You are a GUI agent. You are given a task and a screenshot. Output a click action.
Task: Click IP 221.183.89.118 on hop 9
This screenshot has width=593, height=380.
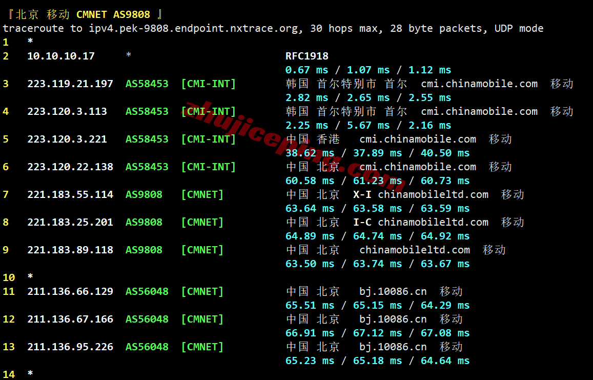tap(70, 250)
